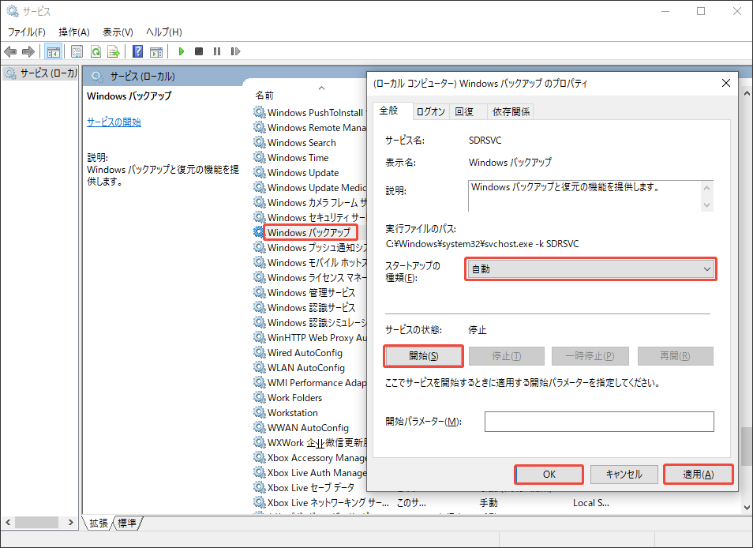The height and width of the screenshot is (548, 753).
Task: Select the WXWork service row
Action: (x=310, y=442)
